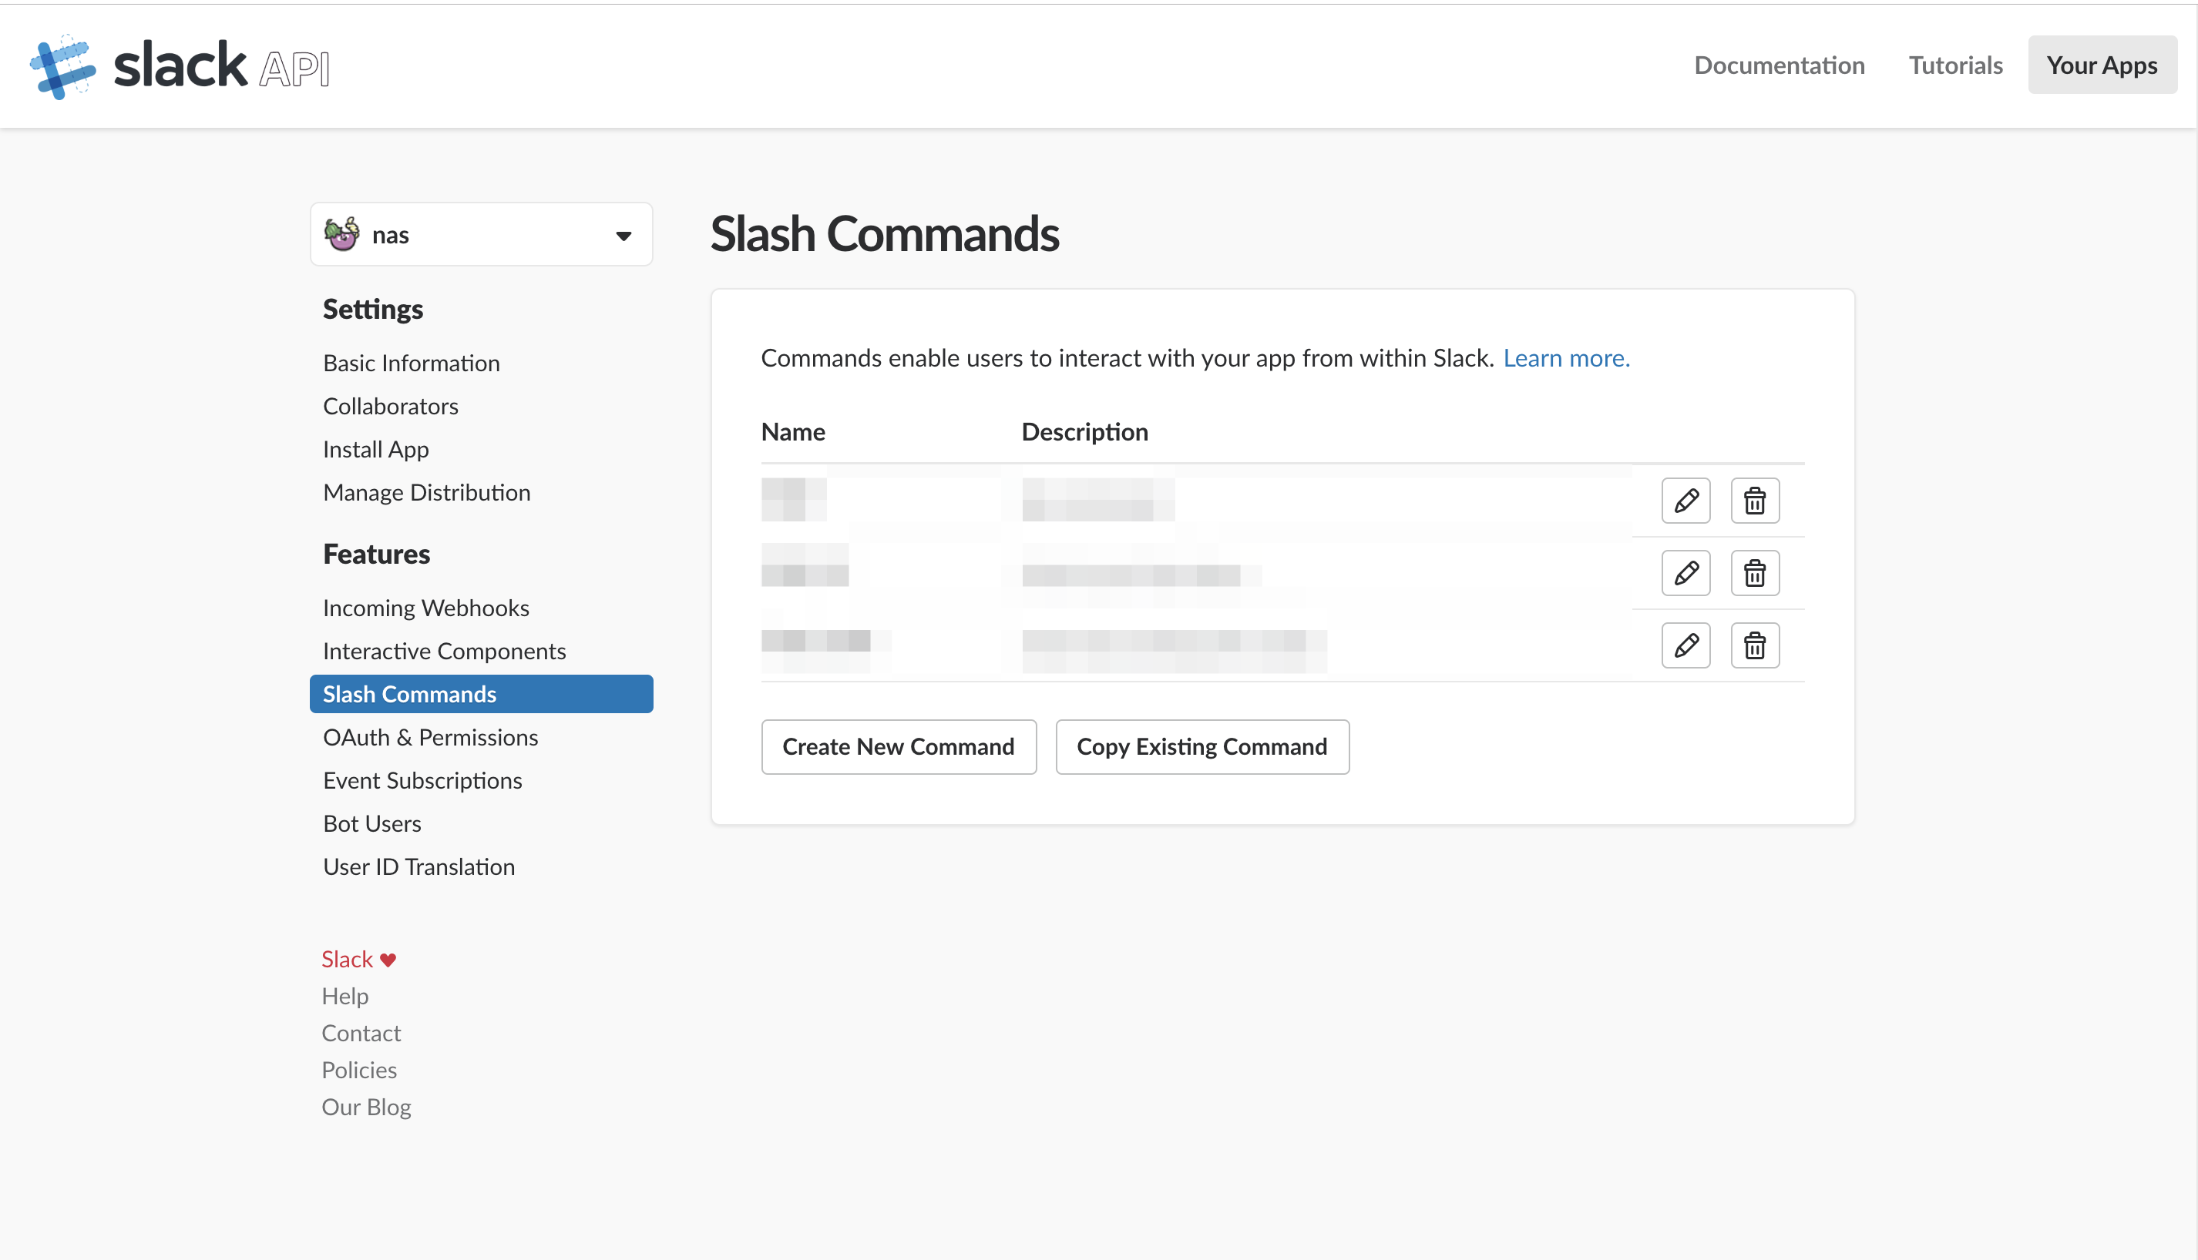
Task: Click the Name column header
Action: point(793,432)
